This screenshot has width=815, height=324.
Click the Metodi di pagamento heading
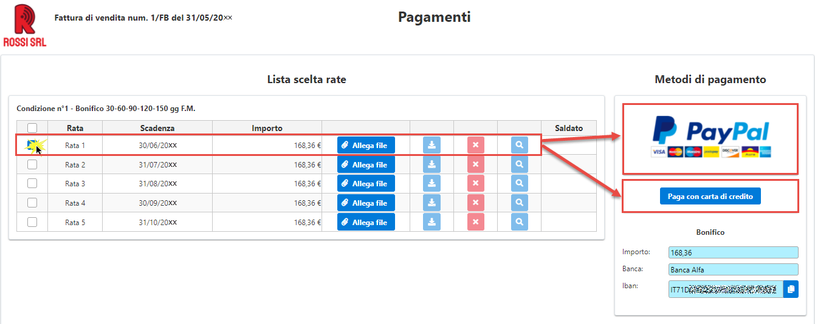pyautogui.click(x=710, y=79)
